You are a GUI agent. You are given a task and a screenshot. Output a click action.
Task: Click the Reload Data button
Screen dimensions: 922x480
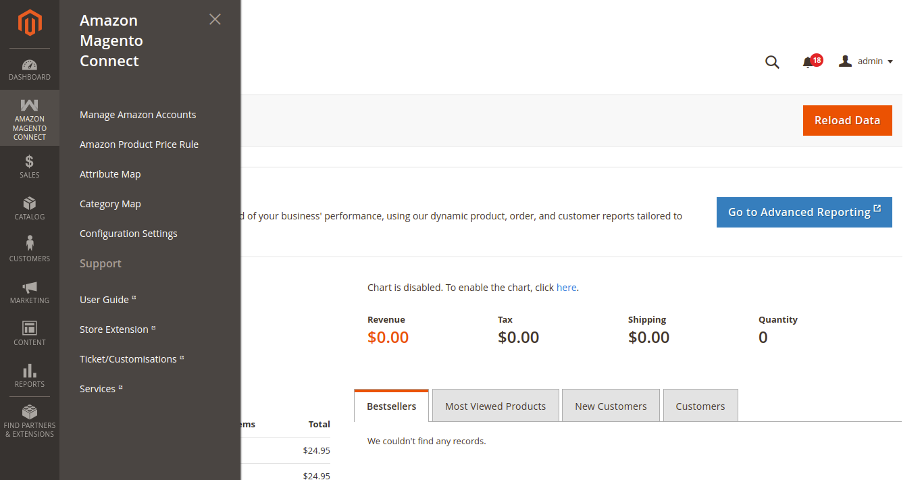click(847, 120)
